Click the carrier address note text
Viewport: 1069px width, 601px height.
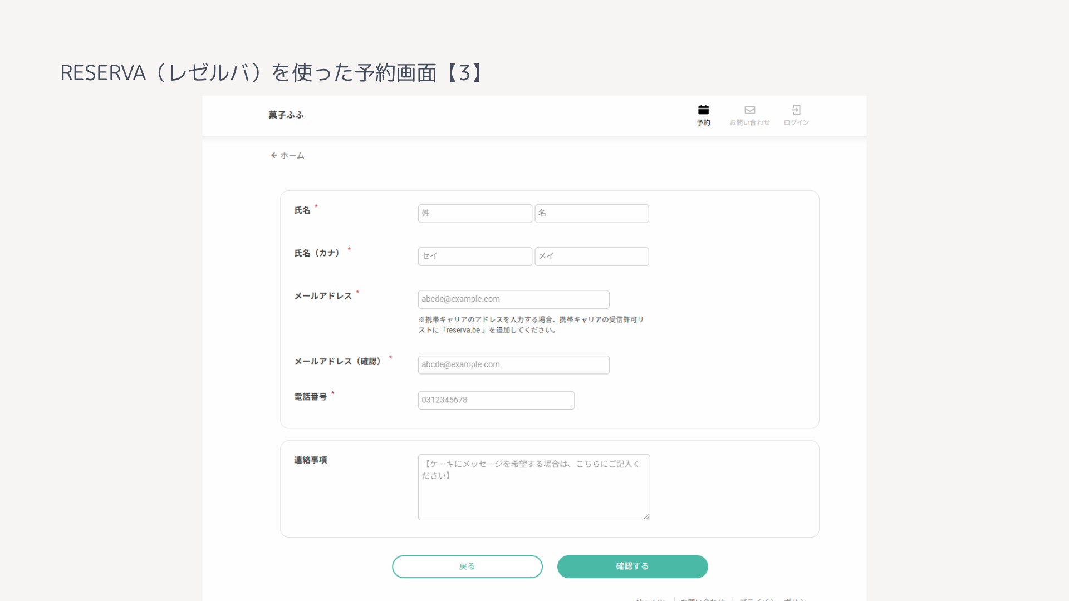(531, 325)
